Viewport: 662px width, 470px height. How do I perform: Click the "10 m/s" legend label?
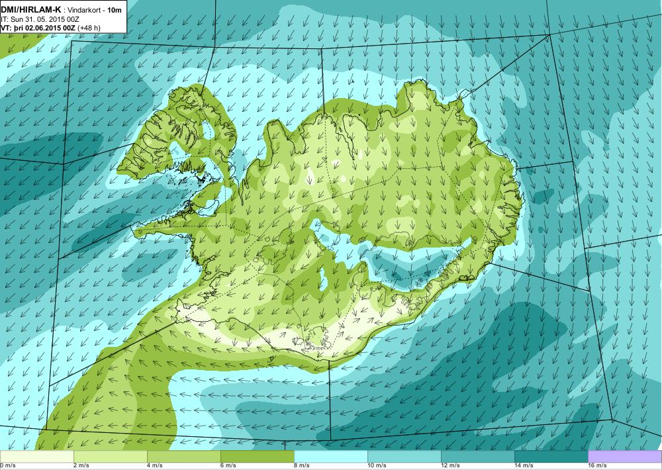pyautogui.click(x=377, y=466)
